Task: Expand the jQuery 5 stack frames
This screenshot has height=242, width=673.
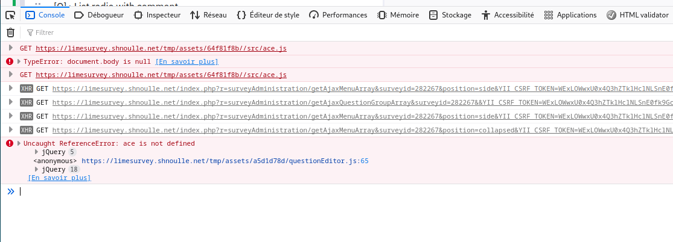Action: point(37,152)
